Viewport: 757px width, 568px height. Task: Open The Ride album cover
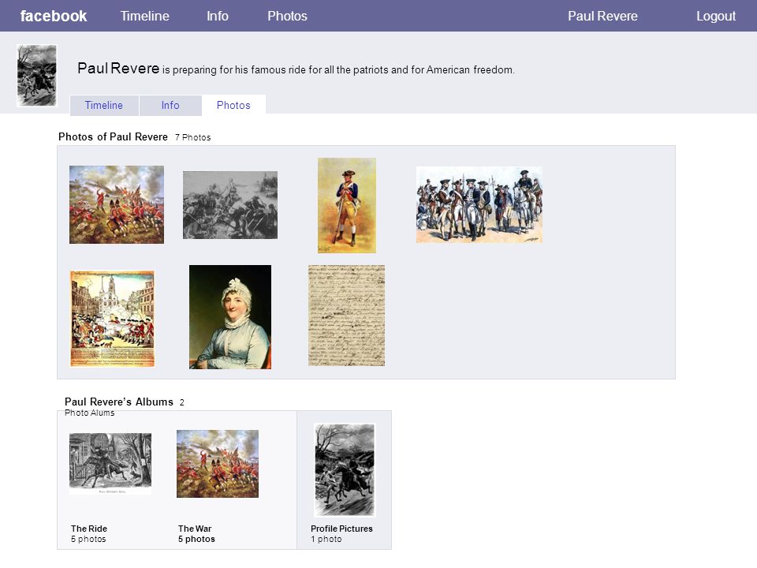[110, 464]
